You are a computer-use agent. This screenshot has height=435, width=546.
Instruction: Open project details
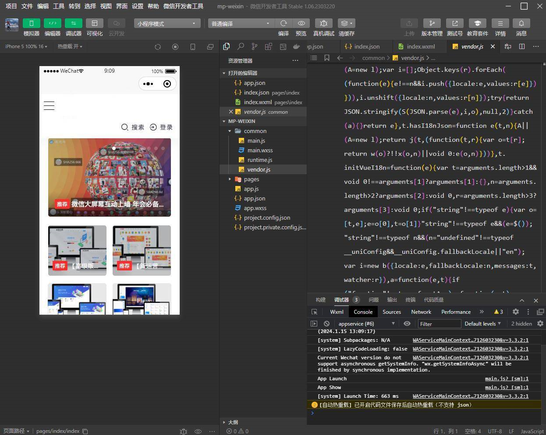pyautogui.click(x=500, y=23)
